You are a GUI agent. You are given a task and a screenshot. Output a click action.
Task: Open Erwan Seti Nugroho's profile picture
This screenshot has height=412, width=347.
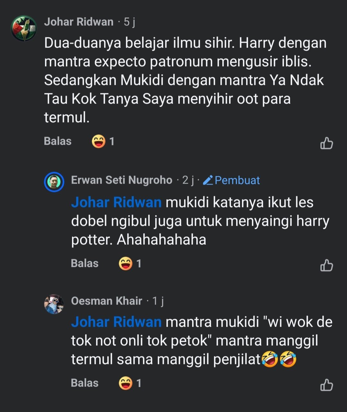tap(54, 182)
